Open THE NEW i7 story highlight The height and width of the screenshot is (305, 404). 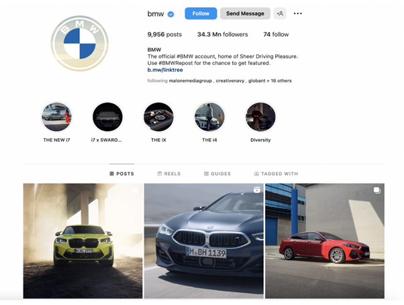coord(56,117)
